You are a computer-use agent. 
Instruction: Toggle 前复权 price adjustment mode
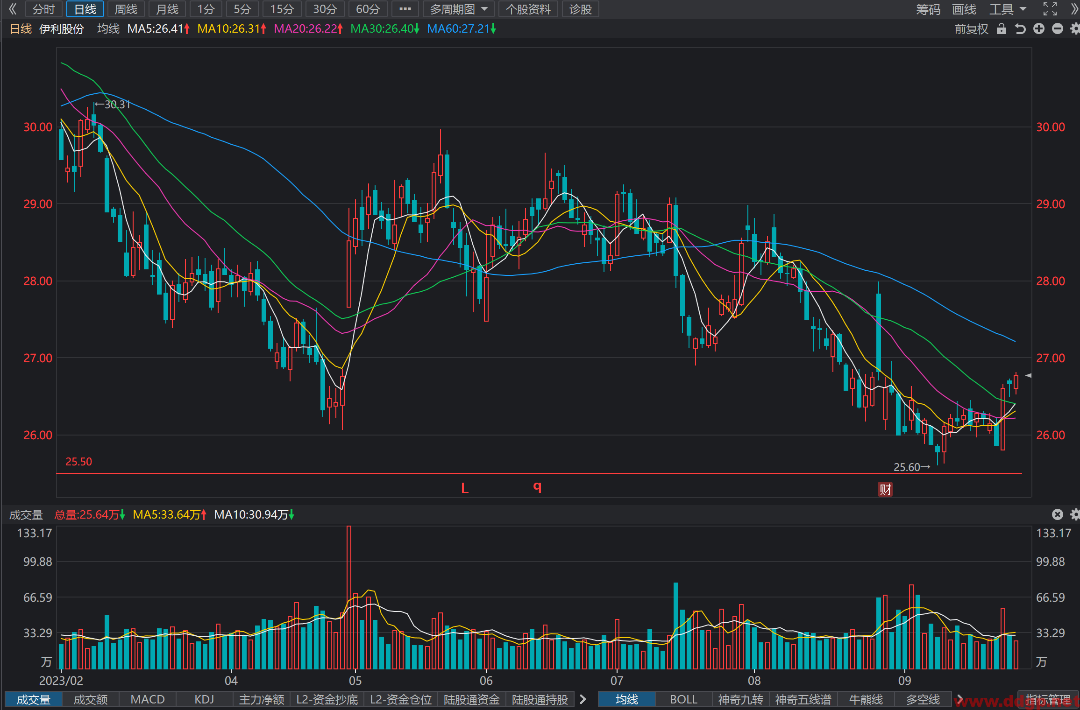[971, 29]
